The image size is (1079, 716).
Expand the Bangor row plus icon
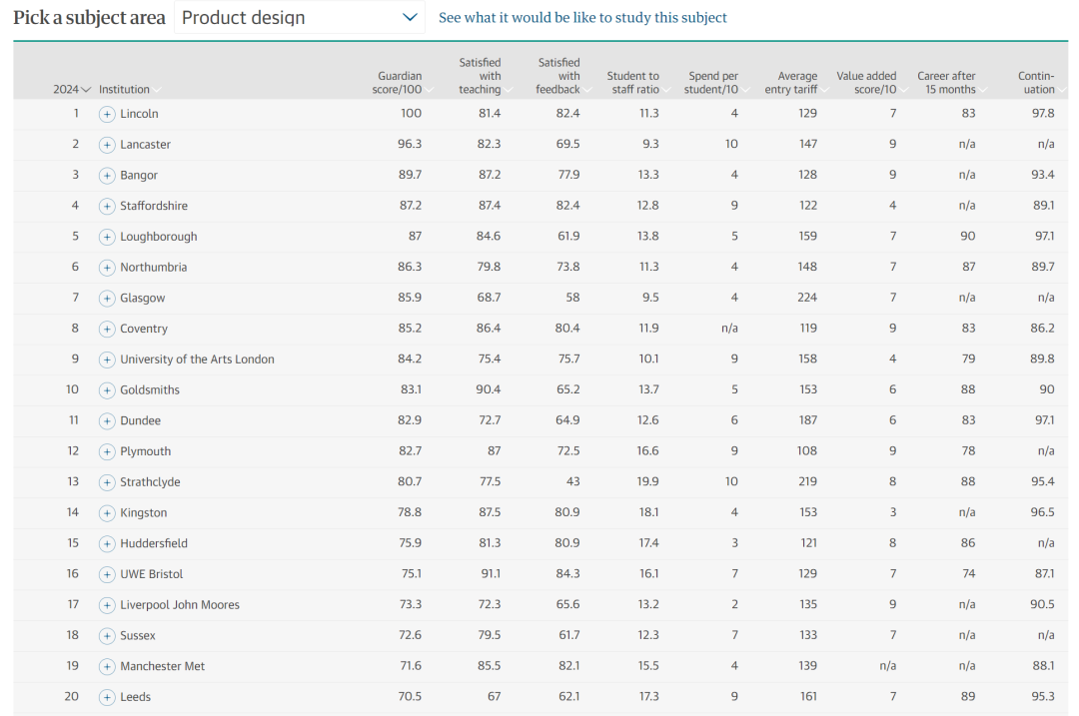click(107, 176)
